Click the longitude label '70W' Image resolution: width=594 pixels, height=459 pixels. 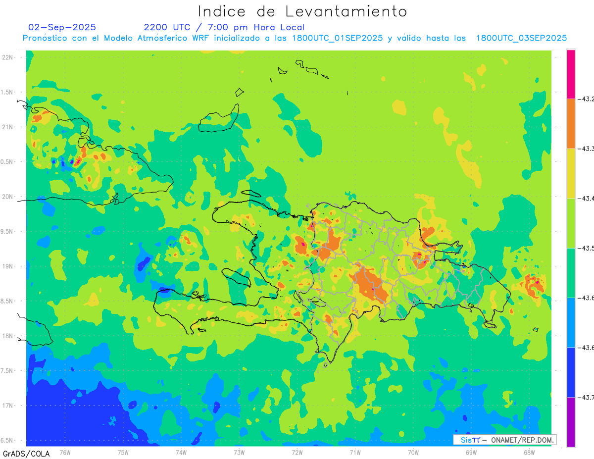tap(413, 452)
